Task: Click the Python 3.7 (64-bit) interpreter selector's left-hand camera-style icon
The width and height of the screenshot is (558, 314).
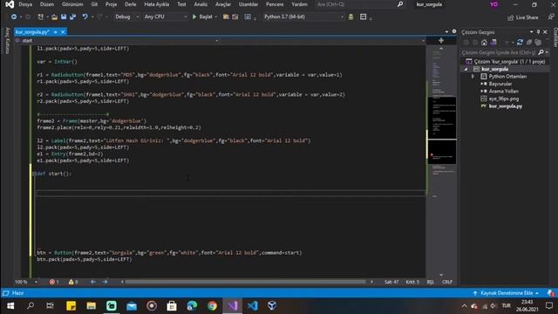Action: tap(248, 17)
